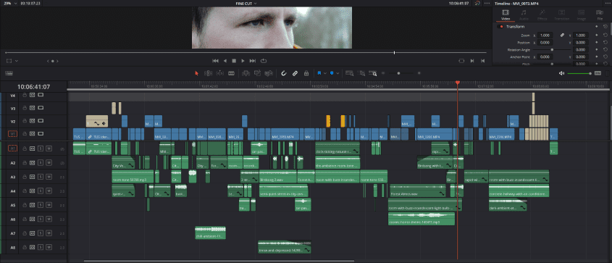
Task: Toggle Linked Selection chain icon
Action: 295,73
